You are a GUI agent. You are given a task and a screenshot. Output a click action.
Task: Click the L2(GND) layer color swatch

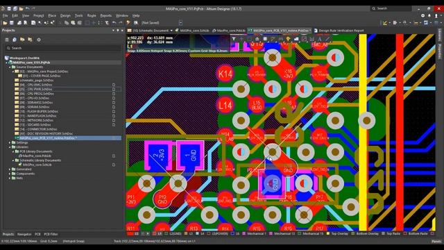point(166,234)
